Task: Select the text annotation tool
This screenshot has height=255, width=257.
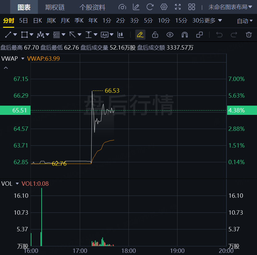Action: [104, 35]
